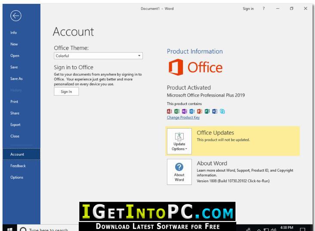
Task: Click Microsoft Office Professional Plus 2019 text
Action: [206, 95]
